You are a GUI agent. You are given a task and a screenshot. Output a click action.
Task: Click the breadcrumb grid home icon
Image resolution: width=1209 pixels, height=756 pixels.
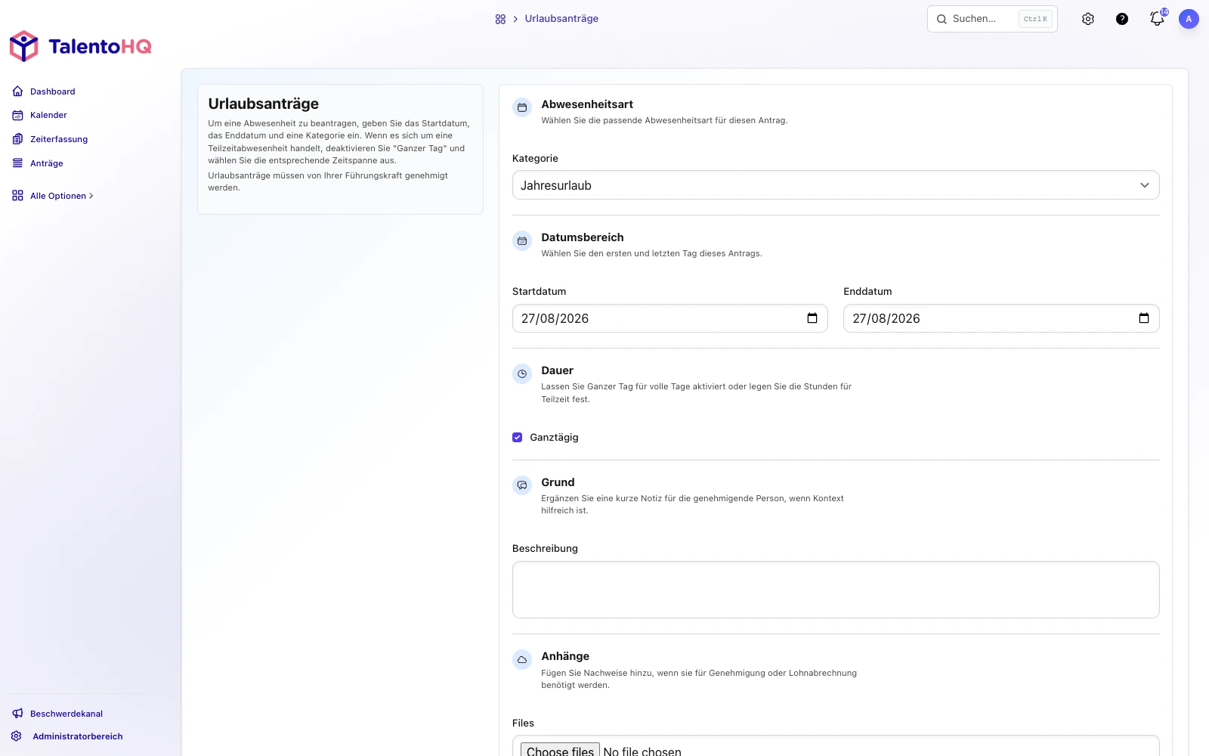point(500,19)
